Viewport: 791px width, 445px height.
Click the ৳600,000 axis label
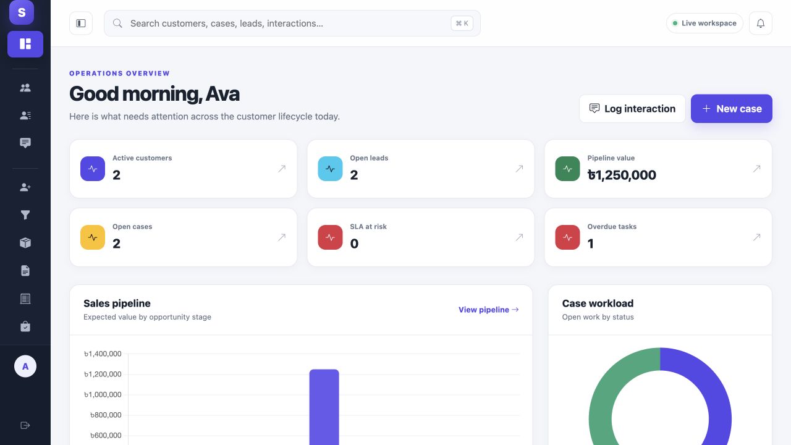coord(106,435)
